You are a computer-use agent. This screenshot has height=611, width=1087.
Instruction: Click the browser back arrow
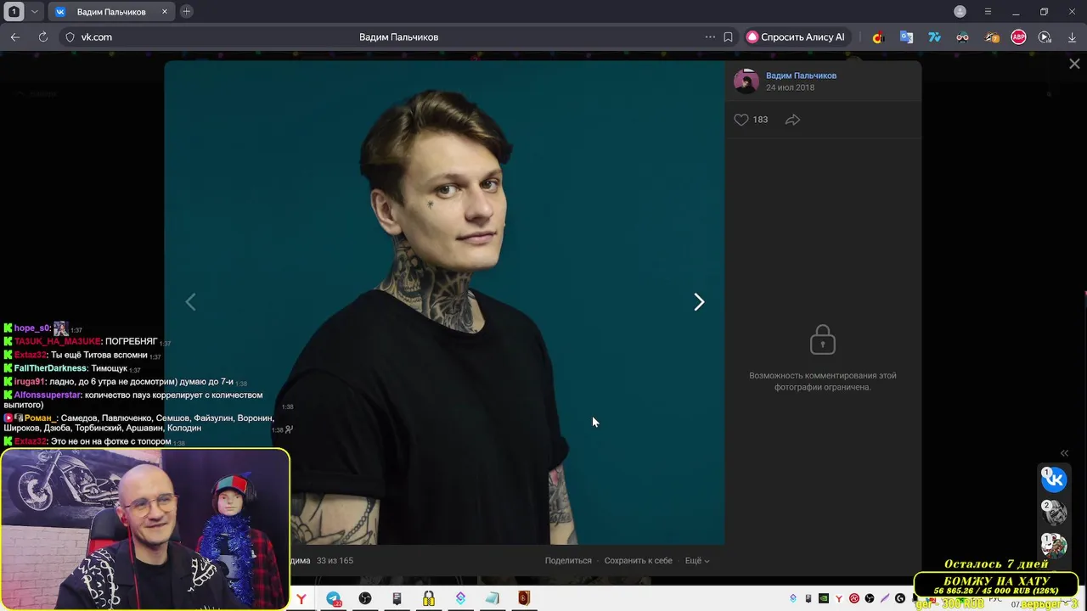pyautogui.click(x=15, y=37)
